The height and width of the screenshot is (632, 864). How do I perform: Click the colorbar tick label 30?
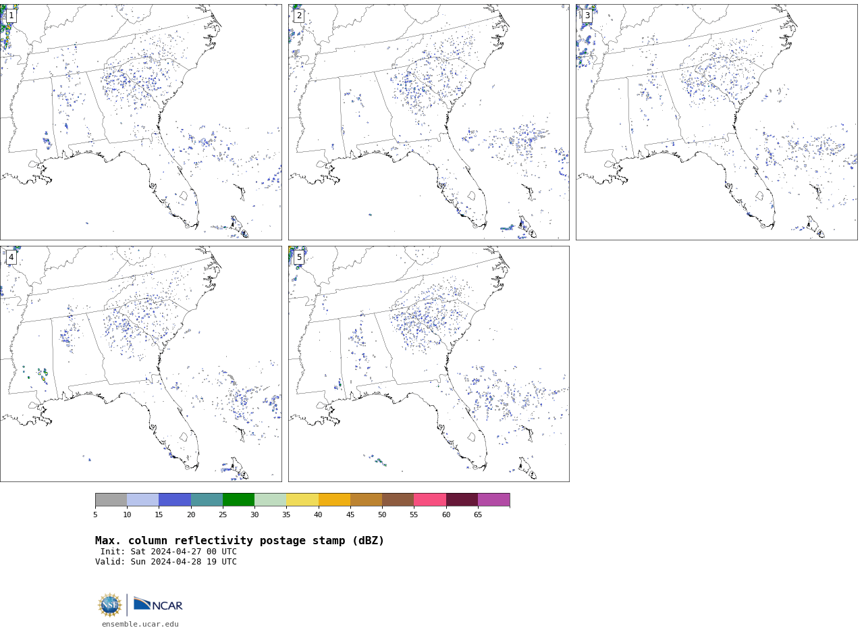[254, 515]
